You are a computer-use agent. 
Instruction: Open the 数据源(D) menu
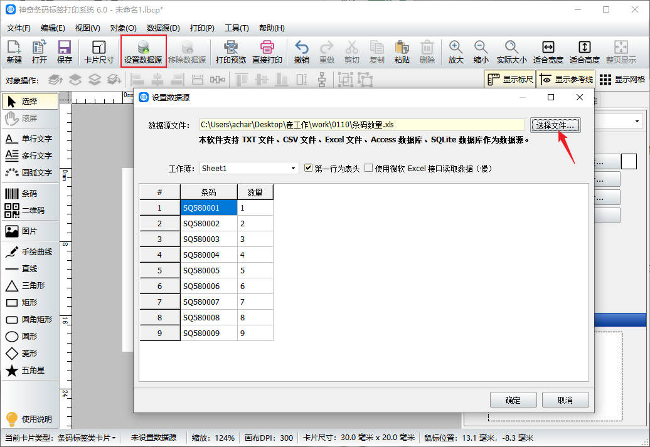pos(163,28)
